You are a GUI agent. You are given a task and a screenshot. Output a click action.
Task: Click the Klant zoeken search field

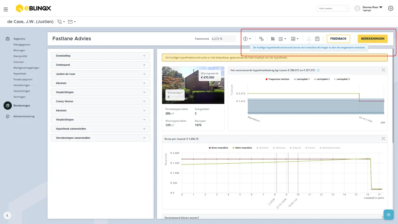tap(333, 8)
